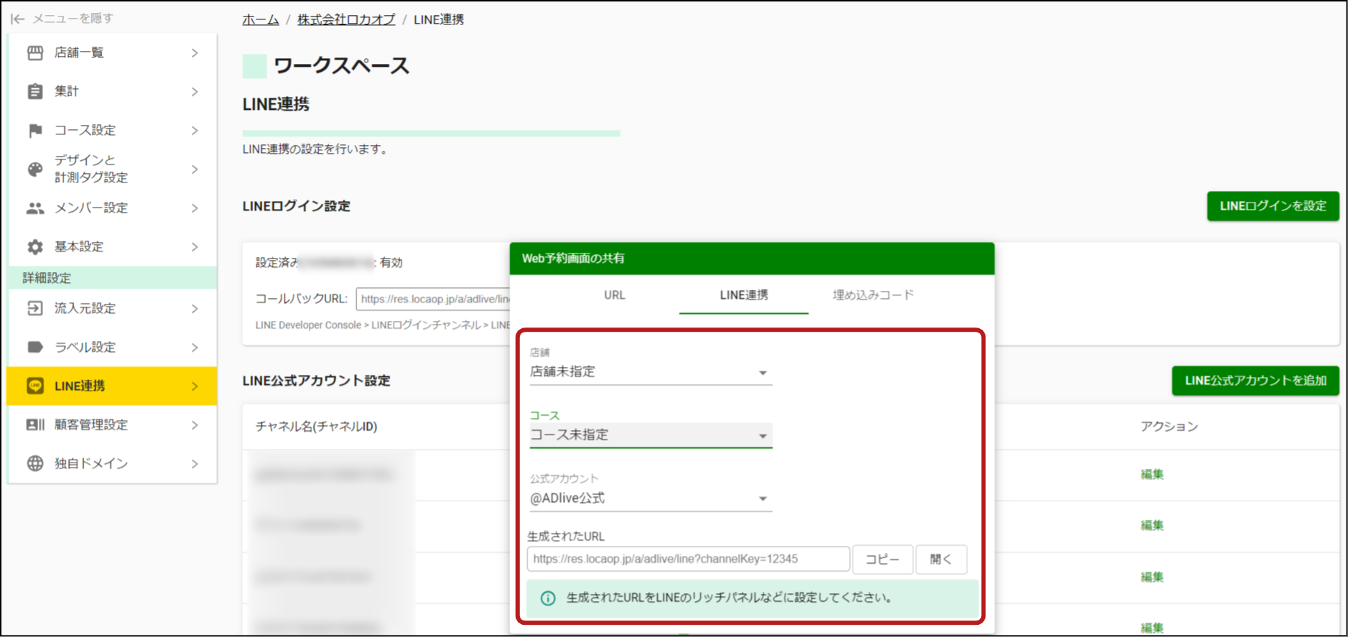1348x637 pixels.
Task: Open the 店舗未指定 store dropdown
Action: click(651, 372)
